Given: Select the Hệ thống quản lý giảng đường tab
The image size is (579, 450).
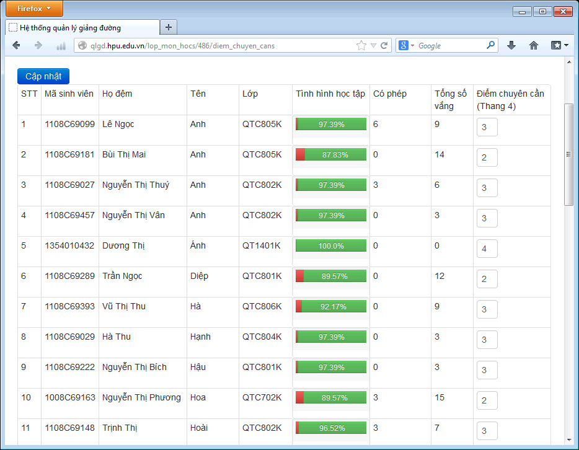Looking at the screenshot, I should [x=82, y=27].
